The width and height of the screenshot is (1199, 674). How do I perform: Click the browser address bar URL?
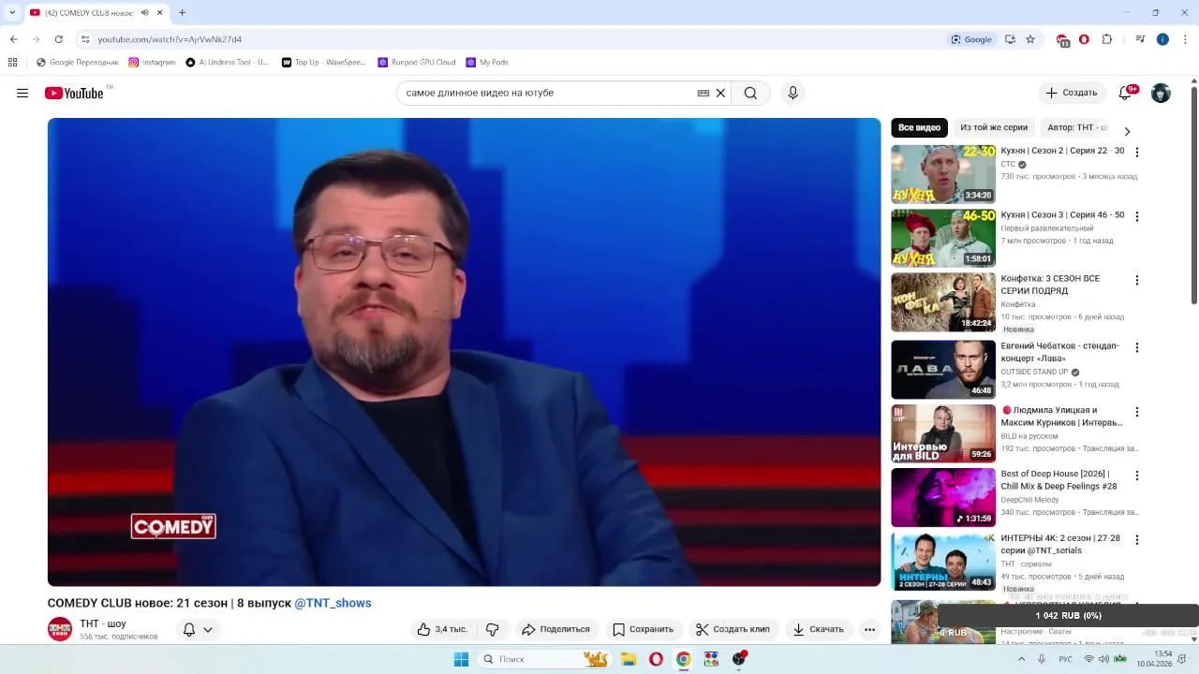click(170, 39)
